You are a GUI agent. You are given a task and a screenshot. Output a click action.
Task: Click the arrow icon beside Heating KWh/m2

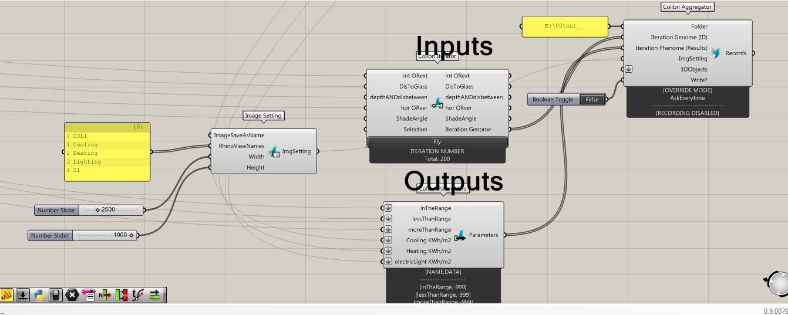[x=388, y=251]
